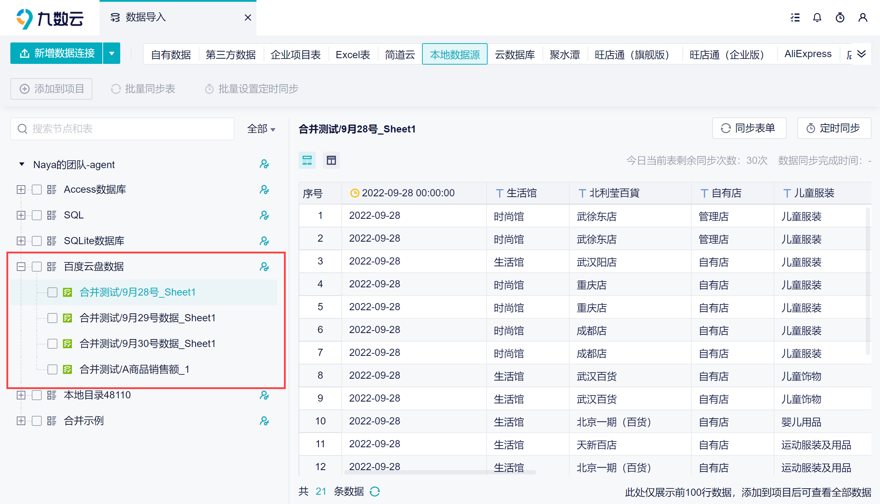Viewport: 880px width, 504px height.
Task: Click the 同步表单 button
Action: (x=749, y=128)
